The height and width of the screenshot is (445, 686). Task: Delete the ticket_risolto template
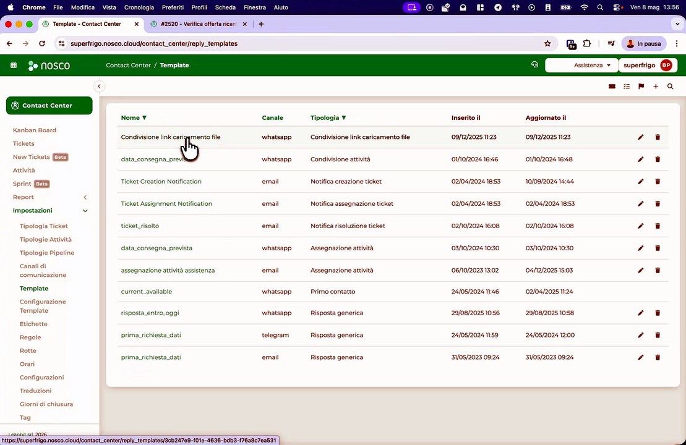pyautogui.click(x=658, y=226)
